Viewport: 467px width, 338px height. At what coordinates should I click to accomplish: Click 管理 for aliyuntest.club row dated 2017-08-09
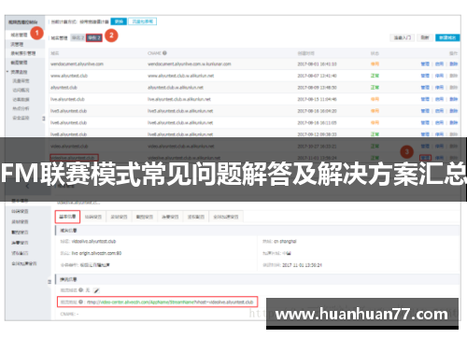coord(425,88)
